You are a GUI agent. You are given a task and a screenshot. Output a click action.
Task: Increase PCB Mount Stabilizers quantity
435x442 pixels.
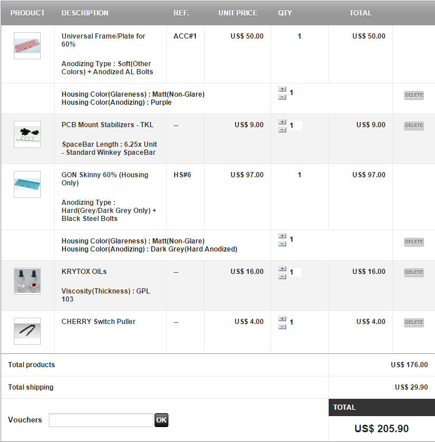[x=282, y=122]
